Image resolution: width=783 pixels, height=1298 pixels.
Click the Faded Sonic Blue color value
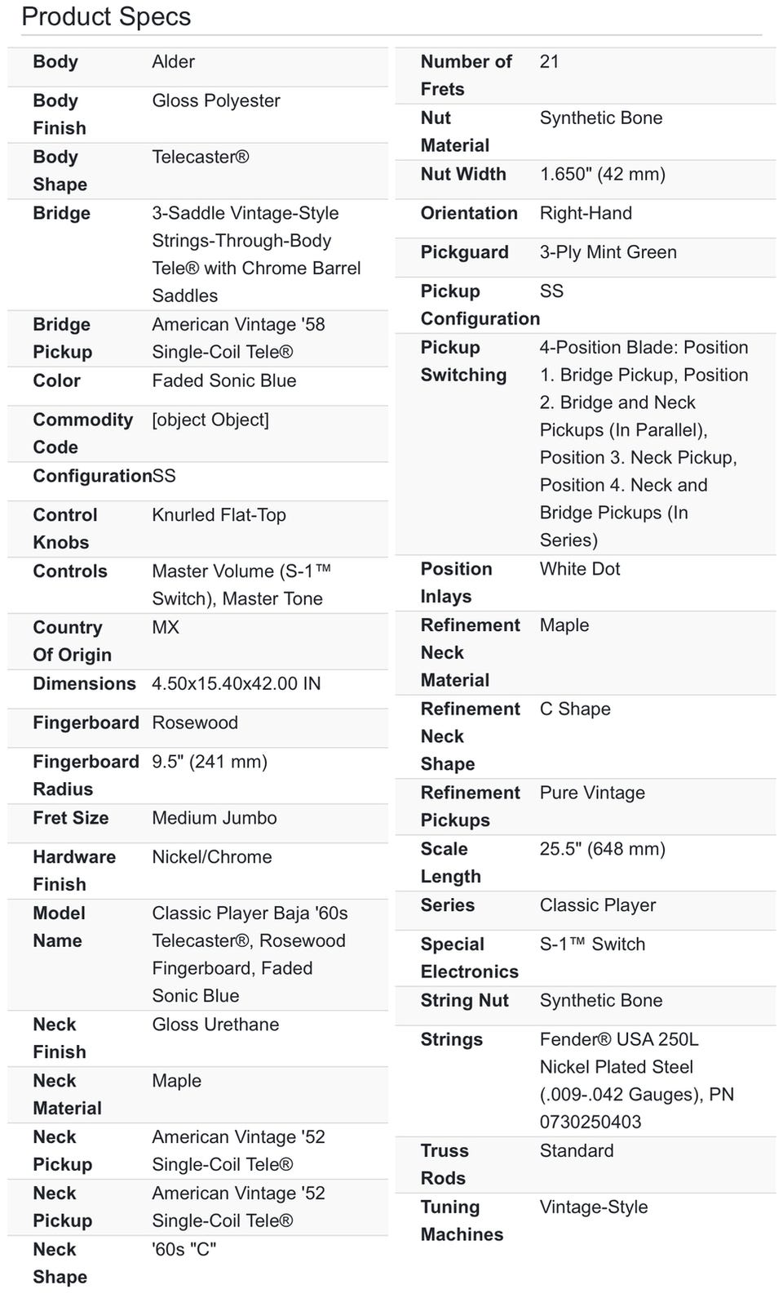(x=223, y=381)
